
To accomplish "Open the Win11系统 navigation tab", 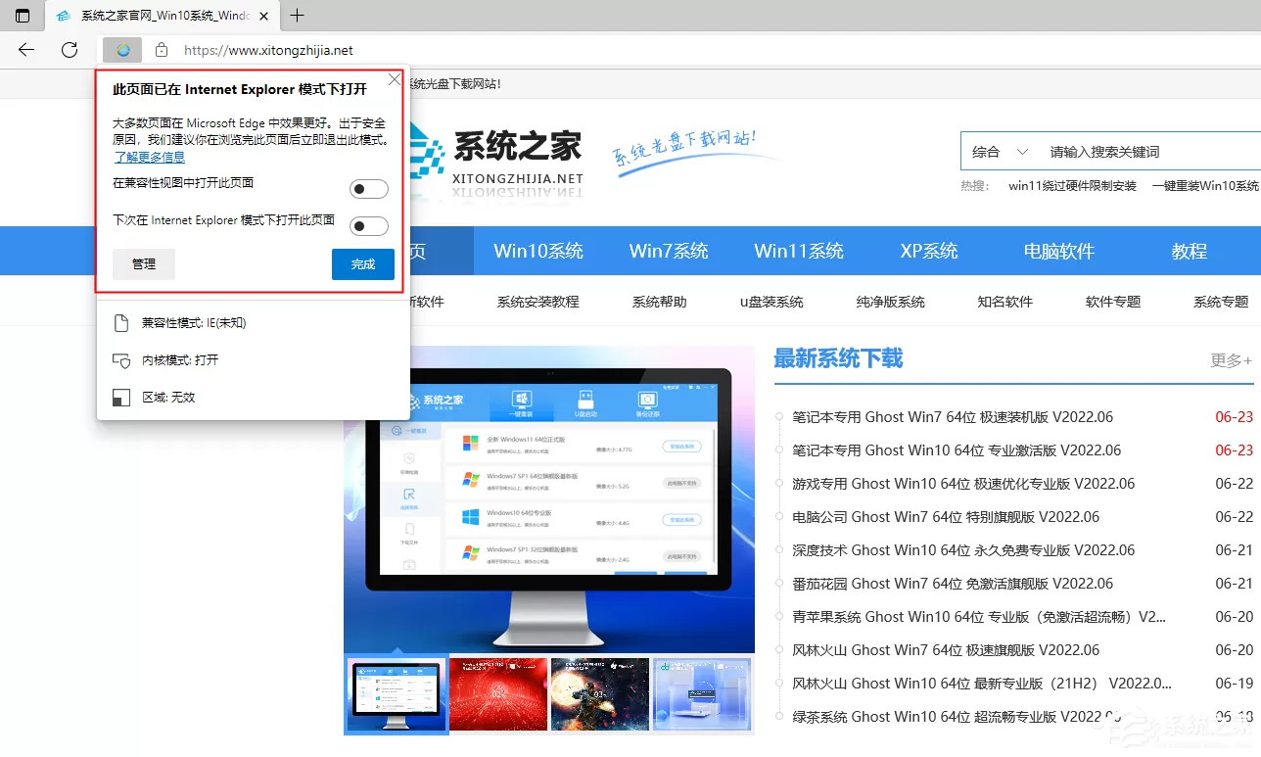I will click(x=799, y=251).
